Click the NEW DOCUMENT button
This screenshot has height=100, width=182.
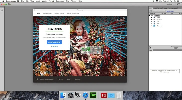coord(54,42)
